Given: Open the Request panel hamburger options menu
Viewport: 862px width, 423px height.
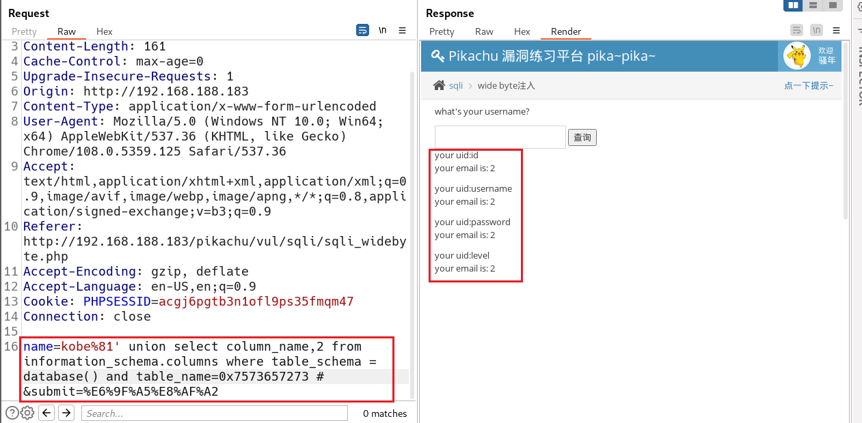Looking at the screenshot, I should click(403, 30).
